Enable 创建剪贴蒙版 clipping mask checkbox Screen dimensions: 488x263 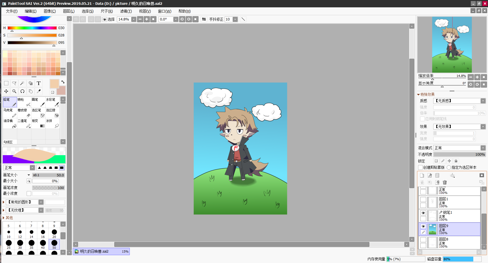coord(420,167)
